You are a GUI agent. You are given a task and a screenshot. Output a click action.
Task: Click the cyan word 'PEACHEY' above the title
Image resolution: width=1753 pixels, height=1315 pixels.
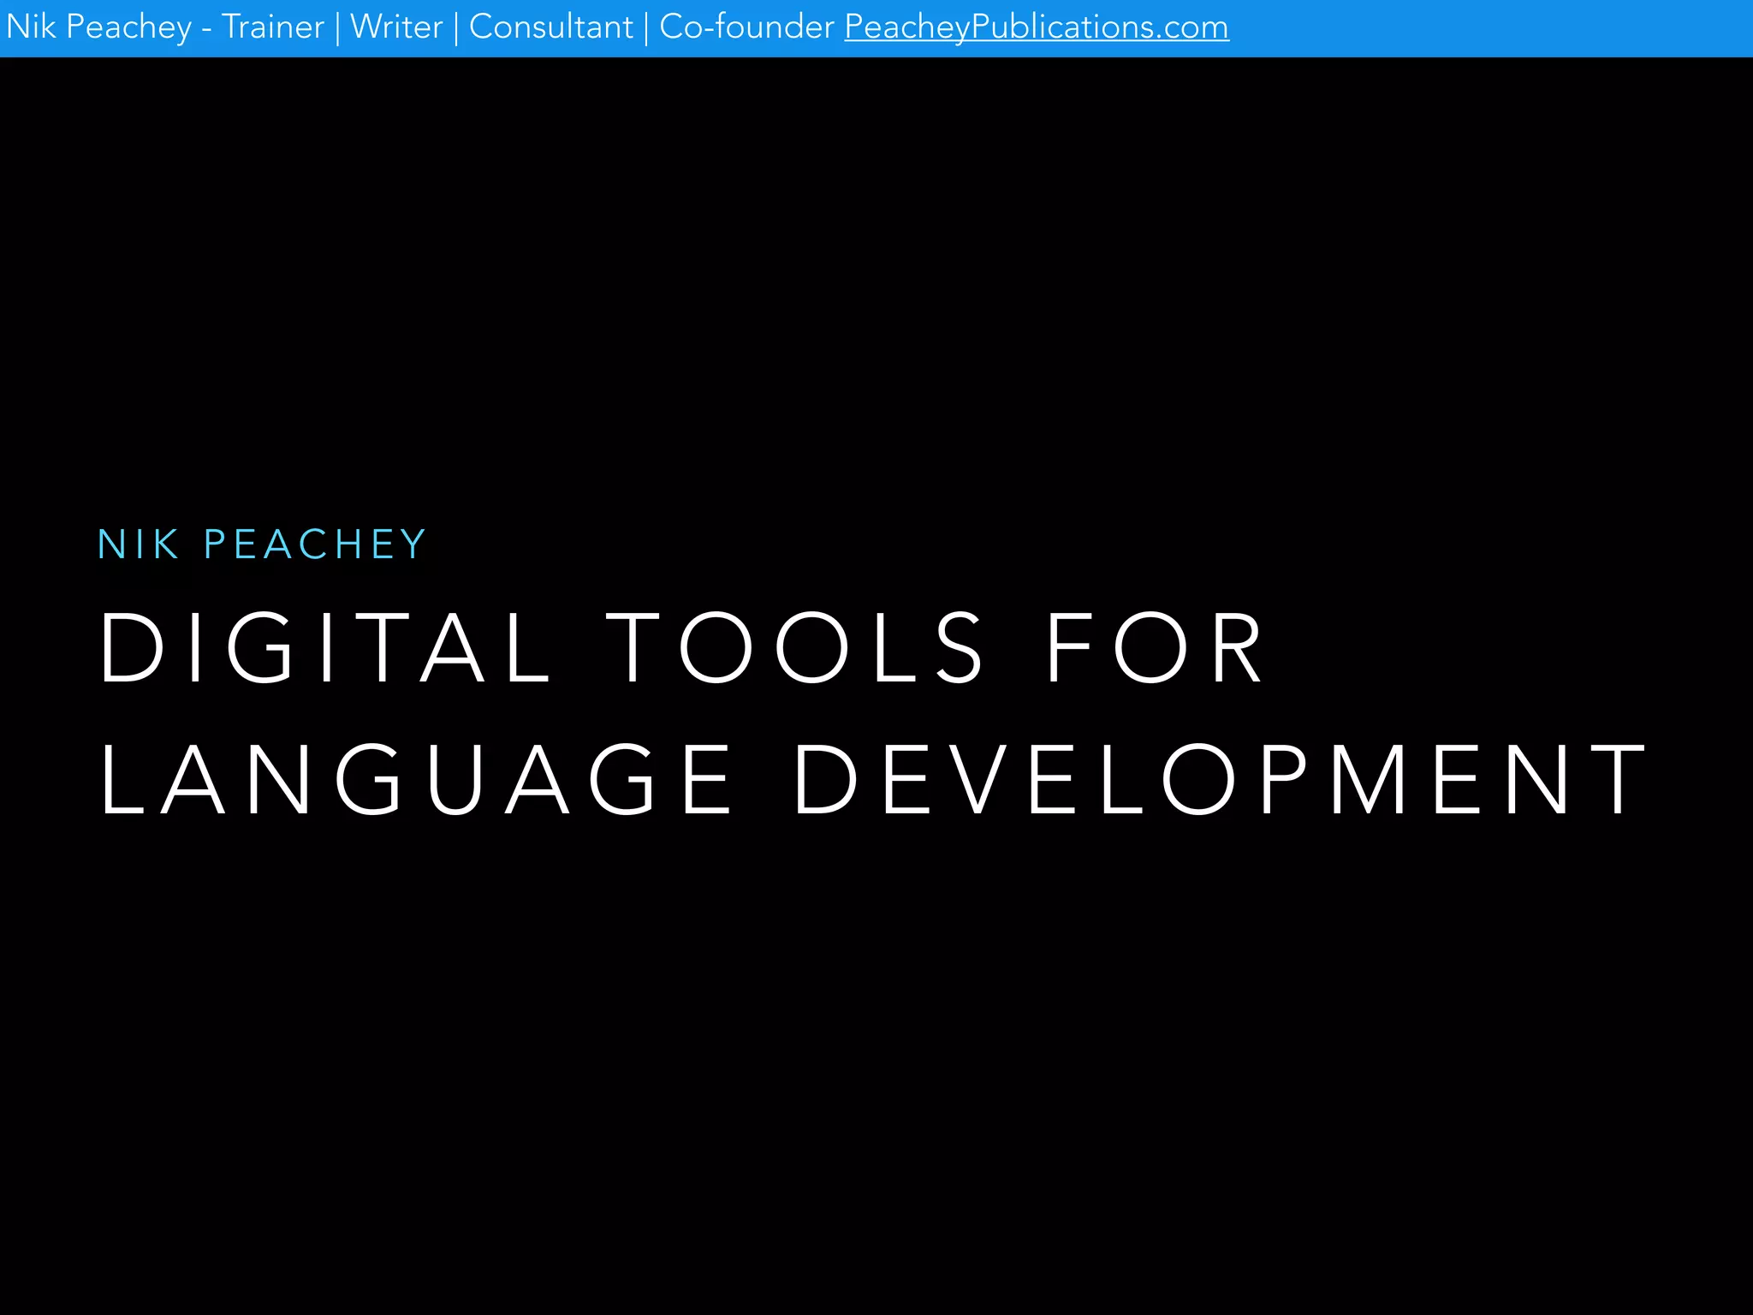point(314,544)
